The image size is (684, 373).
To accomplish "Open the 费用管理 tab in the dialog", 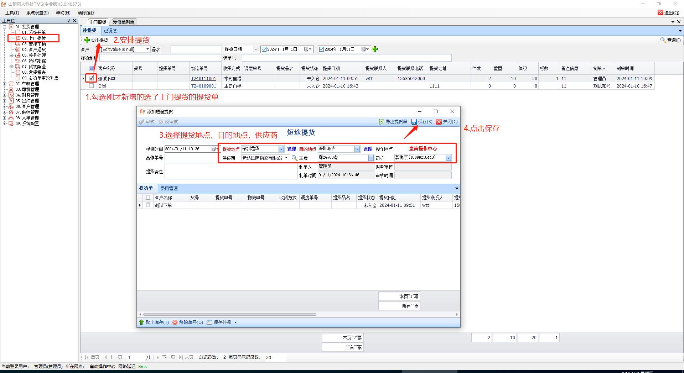I will [169, 188].
